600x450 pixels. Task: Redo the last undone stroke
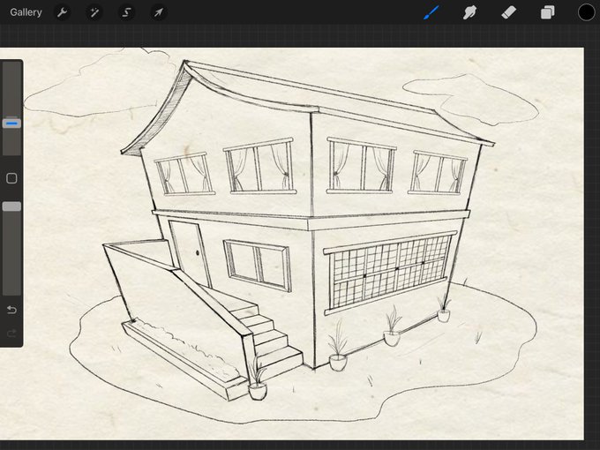tap(11, 334)
